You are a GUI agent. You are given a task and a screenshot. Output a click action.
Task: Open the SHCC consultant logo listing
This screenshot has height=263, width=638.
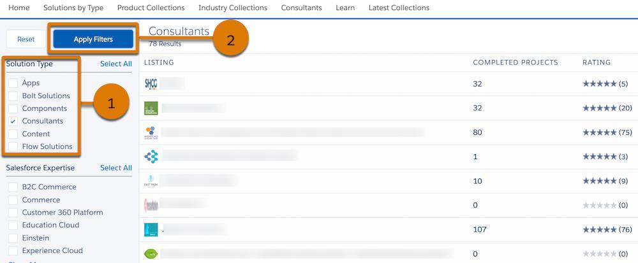pos(151,84)
